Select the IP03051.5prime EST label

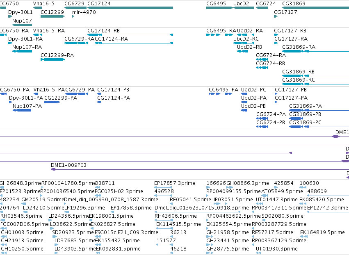click(x=233, y=200)
